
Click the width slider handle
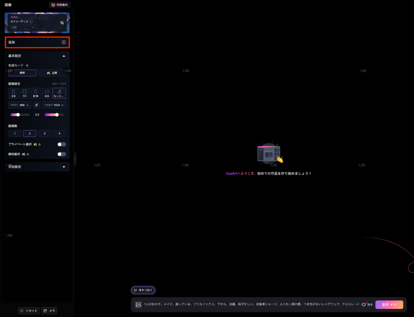(x=18, y=115)
